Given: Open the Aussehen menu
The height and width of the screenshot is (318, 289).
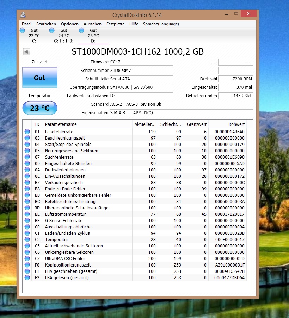Looking at the screenshot, I should pyautogui.click(x=92, y=24).
